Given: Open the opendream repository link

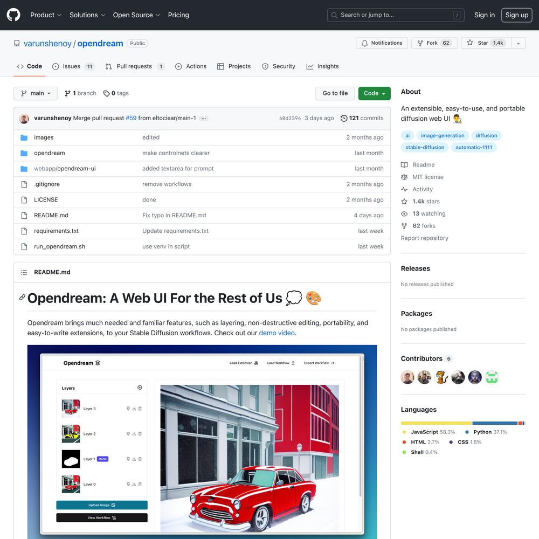Looking at the screenshot, I should coord(100,43).
